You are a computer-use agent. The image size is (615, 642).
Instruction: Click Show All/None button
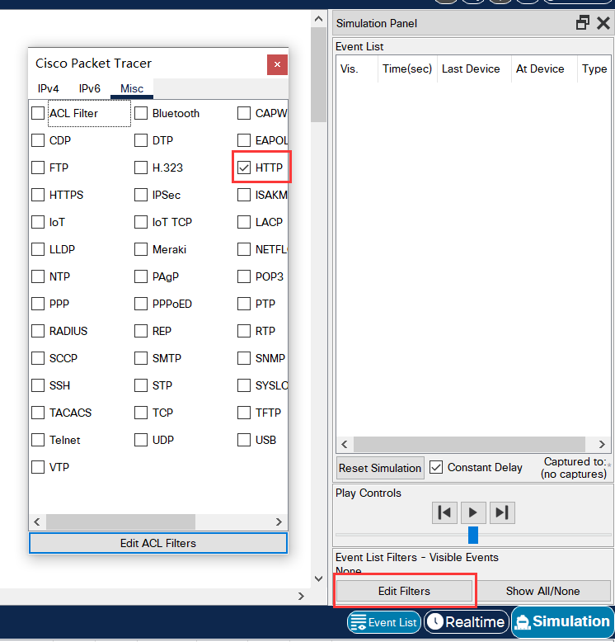[542, 591]
